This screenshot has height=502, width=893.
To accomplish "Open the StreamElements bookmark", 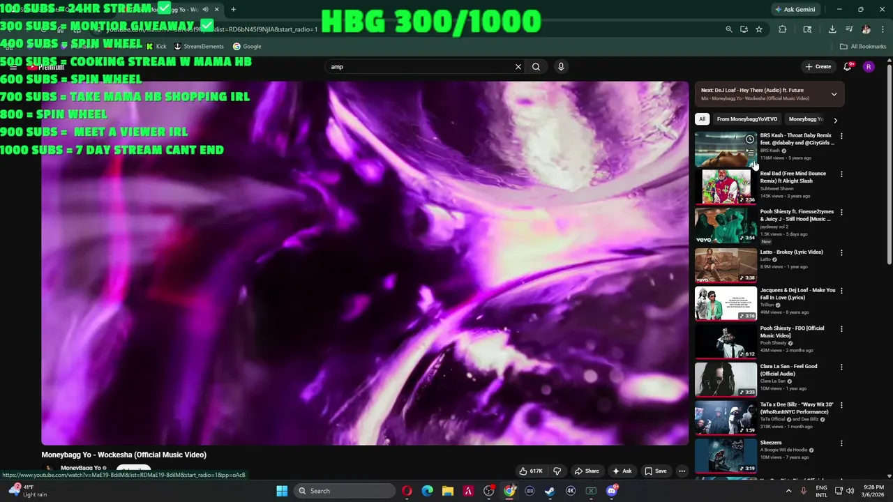I will point(199,47).
